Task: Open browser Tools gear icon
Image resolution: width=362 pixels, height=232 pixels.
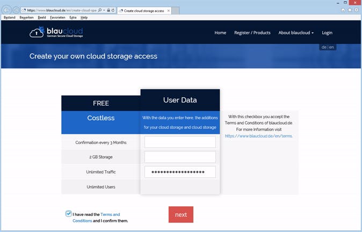Action: (357, 10)
